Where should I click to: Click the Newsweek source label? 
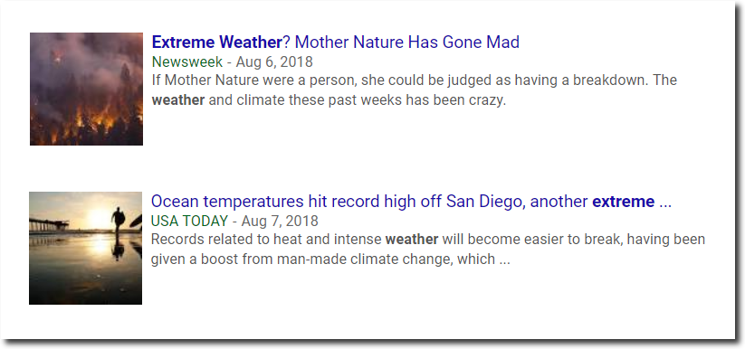coord(187,61)
